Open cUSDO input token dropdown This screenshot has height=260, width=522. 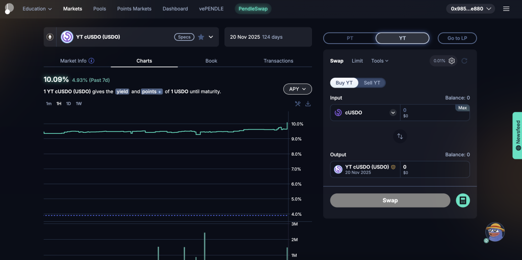coord(393,112)
